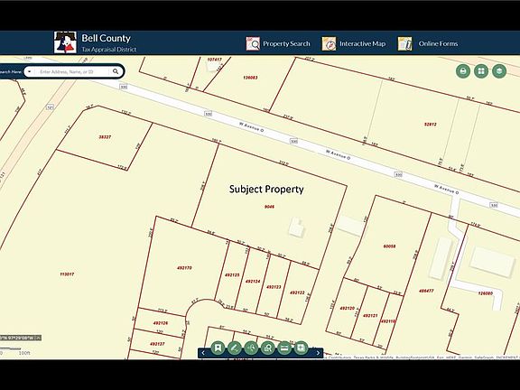Image resolution: width=520 pixels, height=390 pixels.
Task: Focus the address, name, or ID search field
Action: [x=72, y=71]
